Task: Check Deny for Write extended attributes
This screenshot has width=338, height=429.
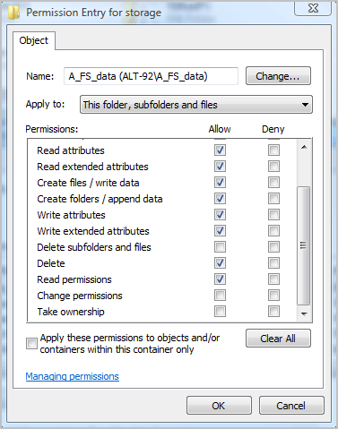Action: coord(273,230)
